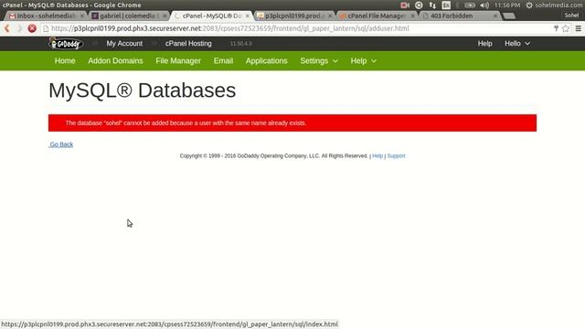Click the GoDaddy logo
The width and height of the screenshot is (585, 329).
coord(66,44)
